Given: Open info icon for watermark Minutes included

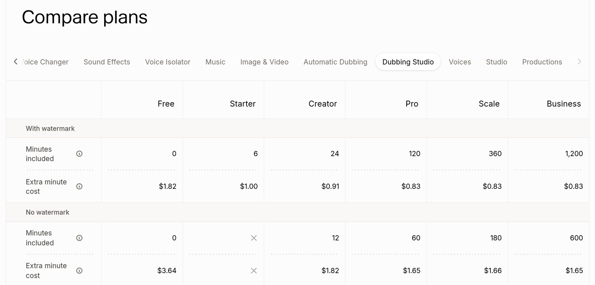Looking at the screenshot, I should coord(79,154).
